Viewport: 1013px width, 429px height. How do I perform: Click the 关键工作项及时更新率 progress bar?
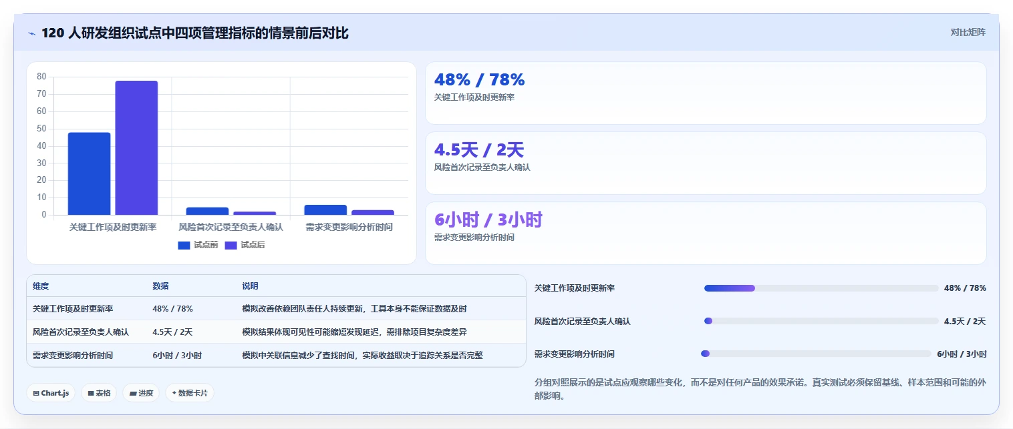pyautogui.click(x=821, y=288)
